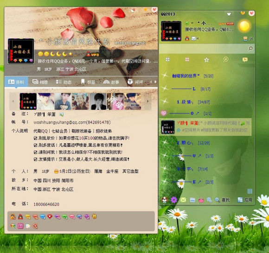Screen dimensions: 269x253
Task: Open the status dropdown arrow next to the checkmark
Action: coord(192,23)
